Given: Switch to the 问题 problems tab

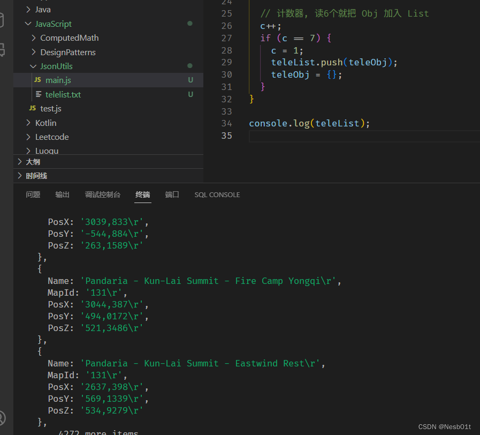Looking at the screenshot, I should (x=33, y=194).
